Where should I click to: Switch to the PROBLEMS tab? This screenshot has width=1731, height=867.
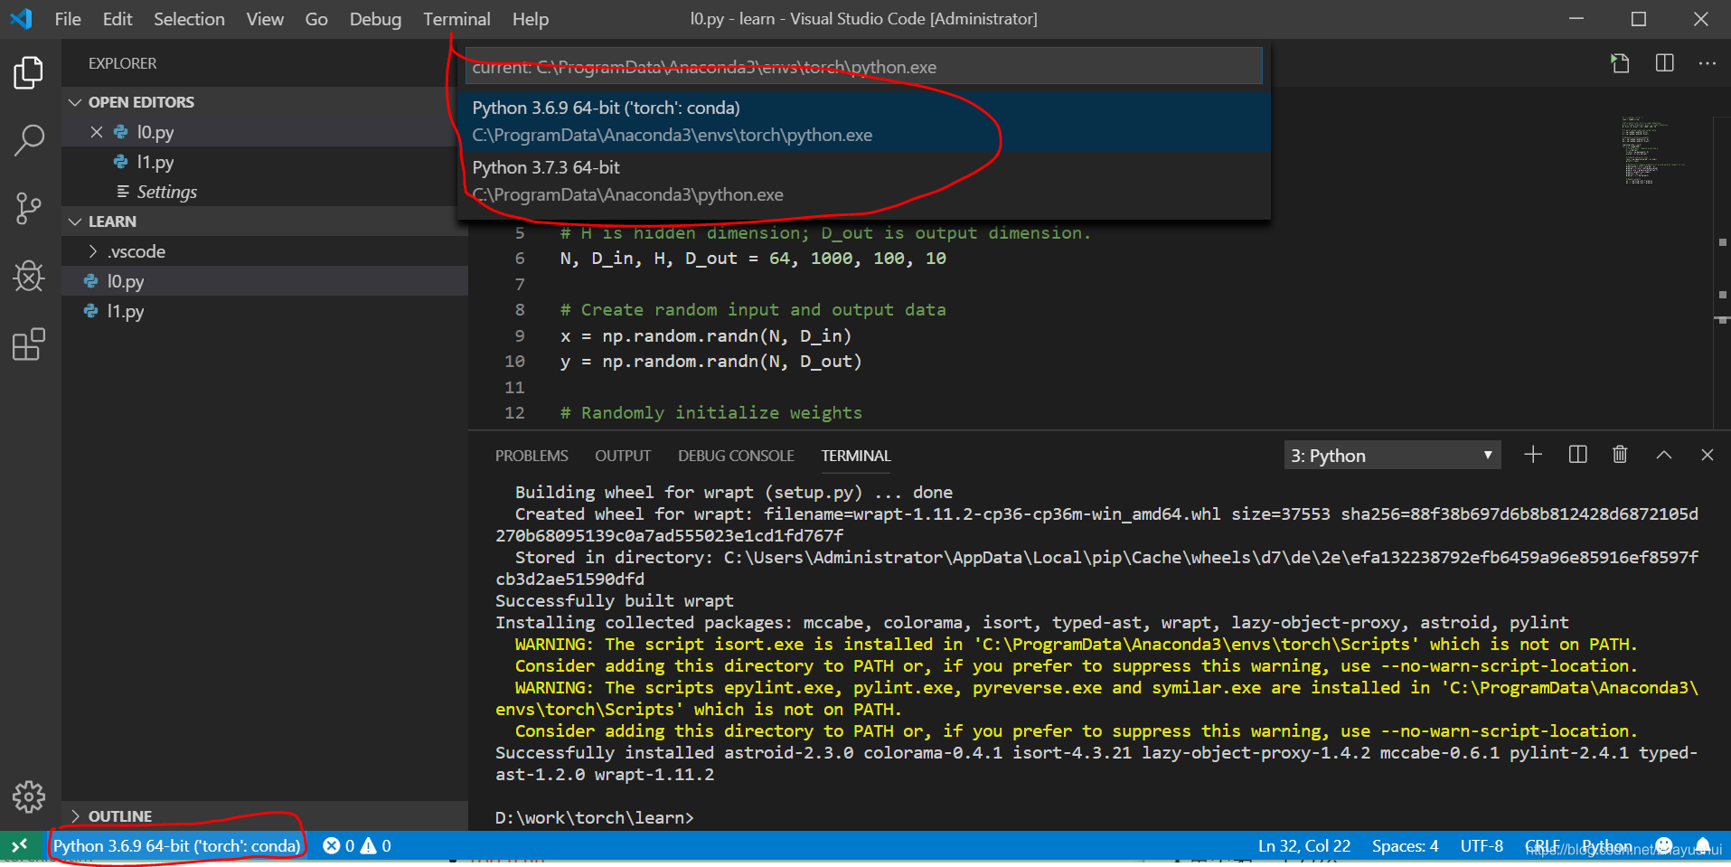pos(532,456)
